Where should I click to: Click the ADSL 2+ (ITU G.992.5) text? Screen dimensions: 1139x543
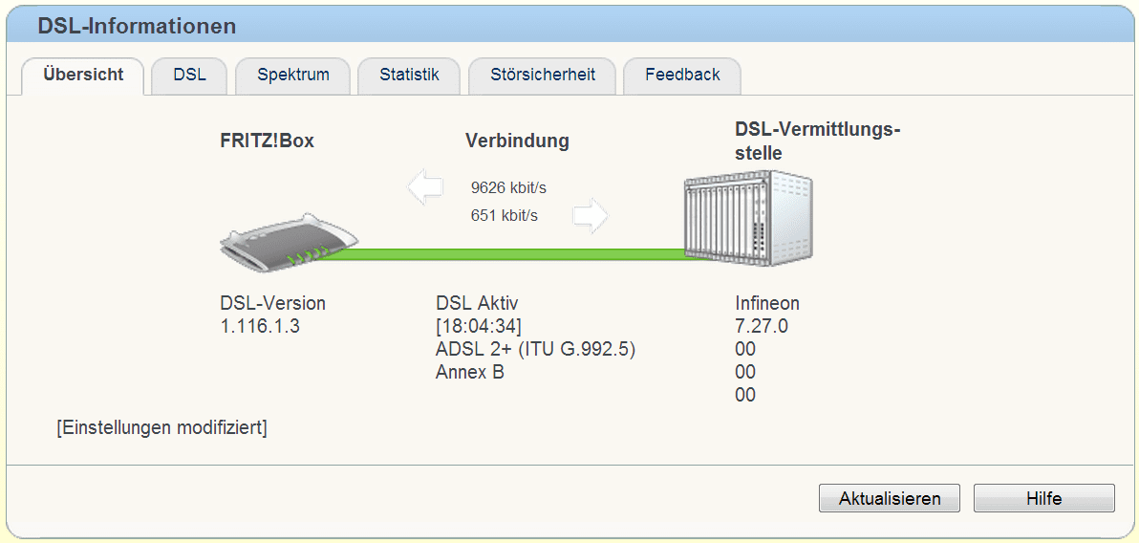(535, 349)
